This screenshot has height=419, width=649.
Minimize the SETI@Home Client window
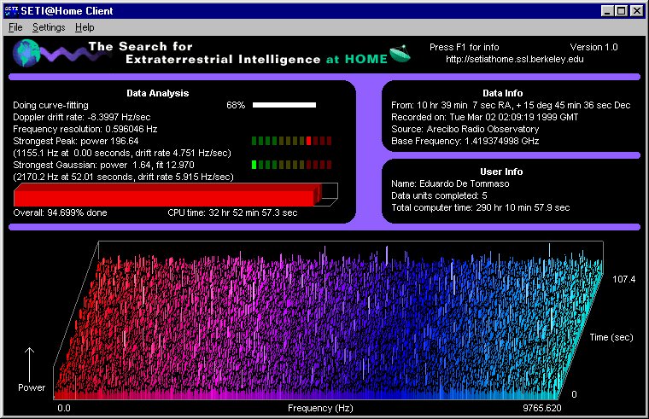pyautogui.click(x=607, y=11)
